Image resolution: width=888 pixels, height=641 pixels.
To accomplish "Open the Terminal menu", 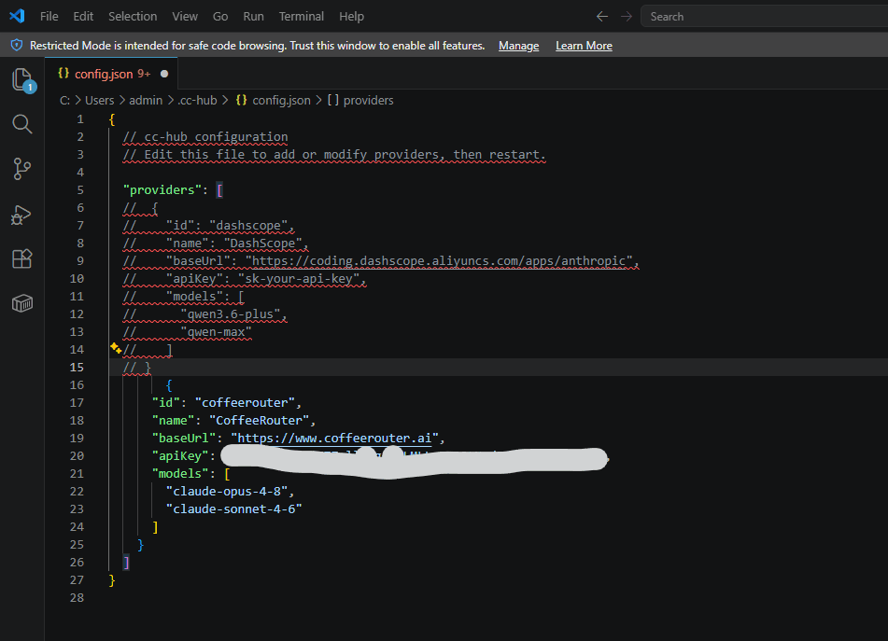I will click(302, 17).
